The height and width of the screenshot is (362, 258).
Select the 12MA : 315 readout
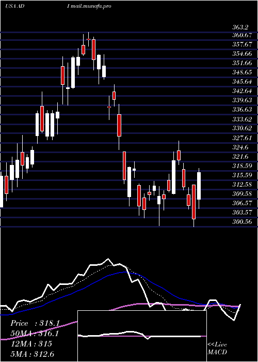pos(31,344)
